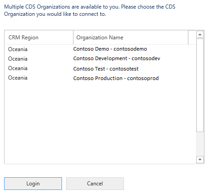Click Oceania in the Contoso Test row
Viewport: 209px width, 194px height.
point(18,68)
